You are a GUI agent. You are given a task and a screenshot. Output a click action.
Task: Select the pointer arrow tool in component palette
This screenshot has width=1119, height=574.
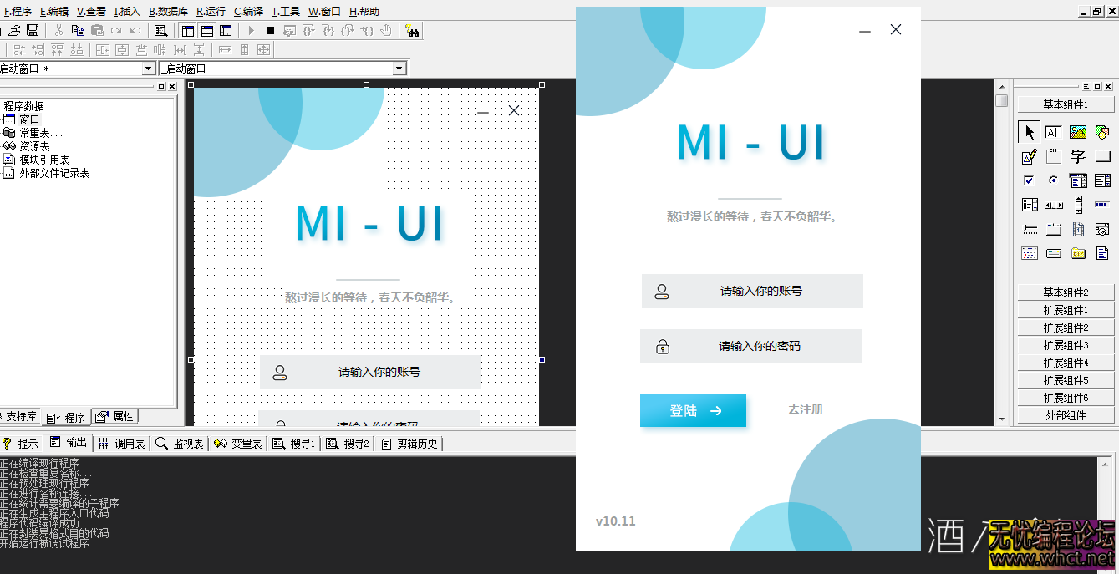click(1030, 132)
